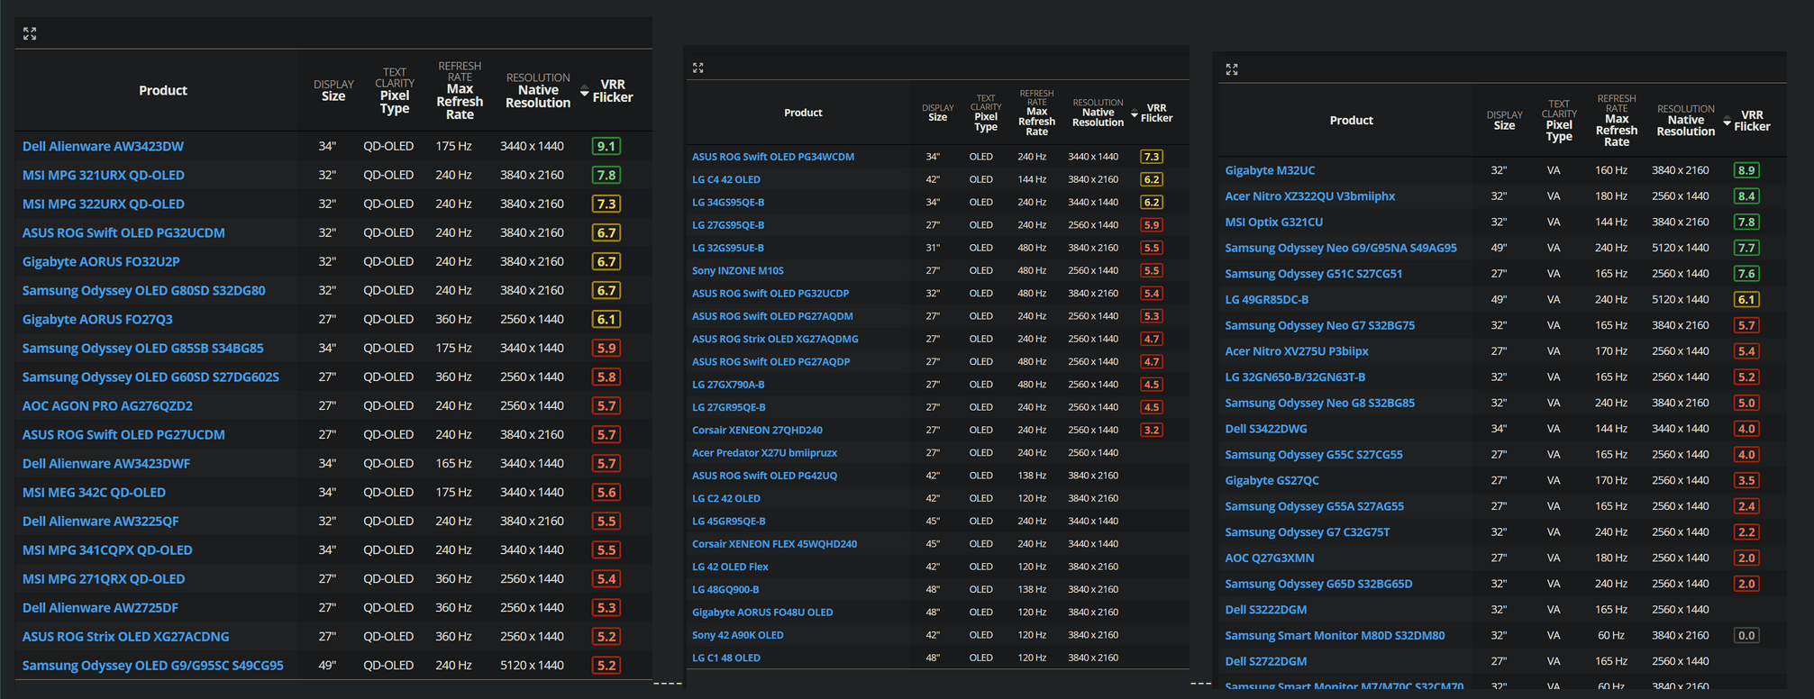This screenshot has height=699, width=1814.
Task: Sort VA table by Product header
Action: coord(1352,120)
